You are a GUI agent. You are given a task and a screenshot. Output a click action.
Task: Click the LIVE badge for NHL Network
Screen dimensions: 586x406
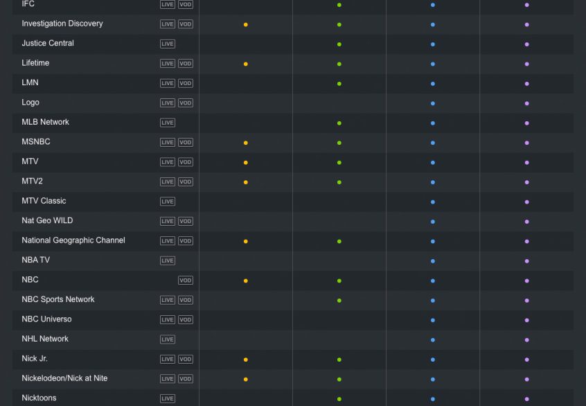tap(168, 339)
